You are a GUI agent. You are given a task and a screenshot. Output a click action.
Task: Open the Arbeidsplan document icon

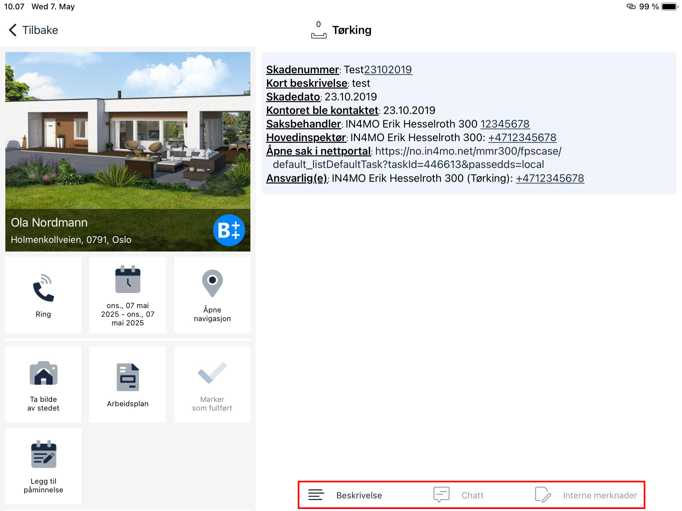click(x=128, y=377)
